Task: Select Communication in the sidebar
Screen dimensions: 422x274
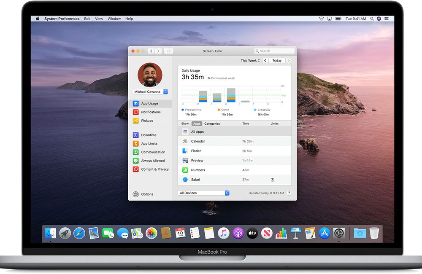Action: coord(150,152)
